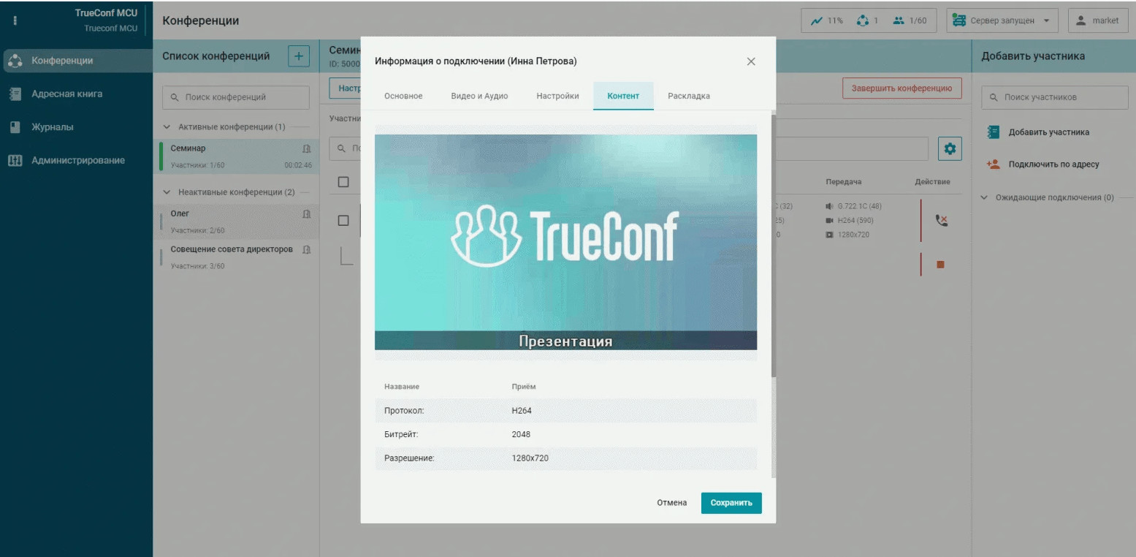
Task: Click the orange stop content icon
Action: point(940,265)
